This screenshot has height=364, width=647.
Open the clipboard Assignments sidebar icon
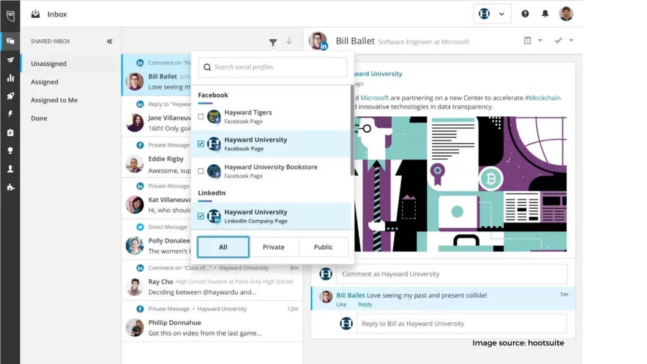[x=10, y=133]
